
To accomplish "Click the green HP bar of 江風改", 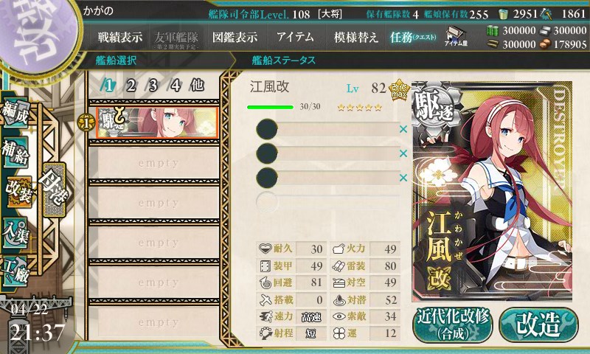I will click(x=270, y=107).
